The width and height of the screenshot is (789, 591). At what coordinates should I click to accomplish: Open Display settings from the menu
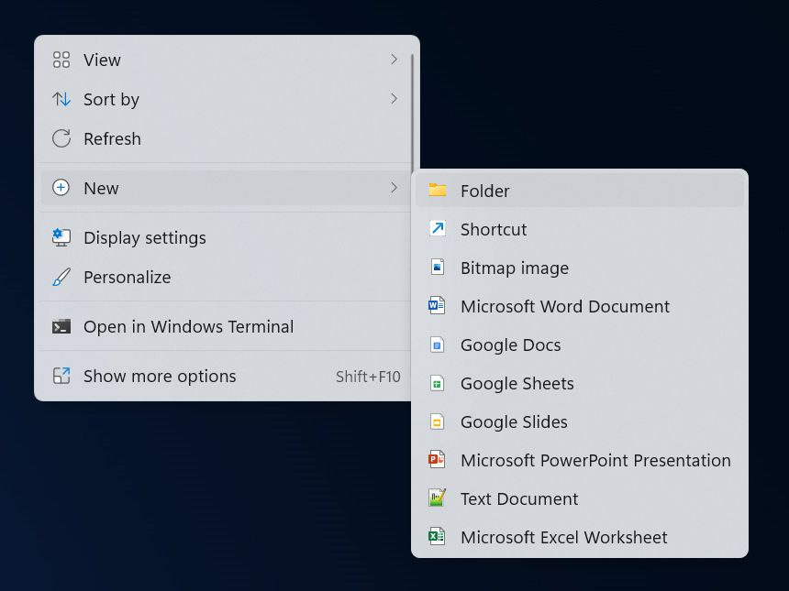coord(226,237)
